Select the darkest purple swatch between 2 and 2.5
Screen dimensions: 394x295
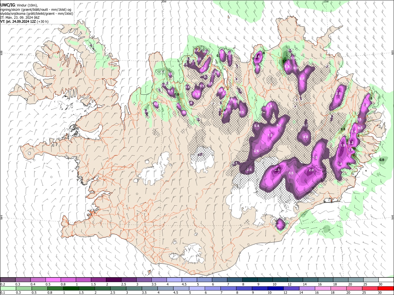114,280
